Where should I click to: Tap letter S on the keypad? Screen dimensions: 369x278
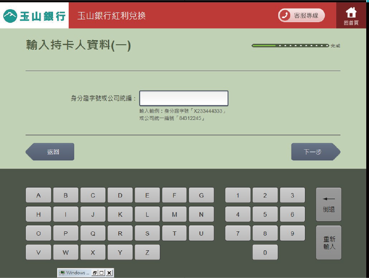coord(147,233)
